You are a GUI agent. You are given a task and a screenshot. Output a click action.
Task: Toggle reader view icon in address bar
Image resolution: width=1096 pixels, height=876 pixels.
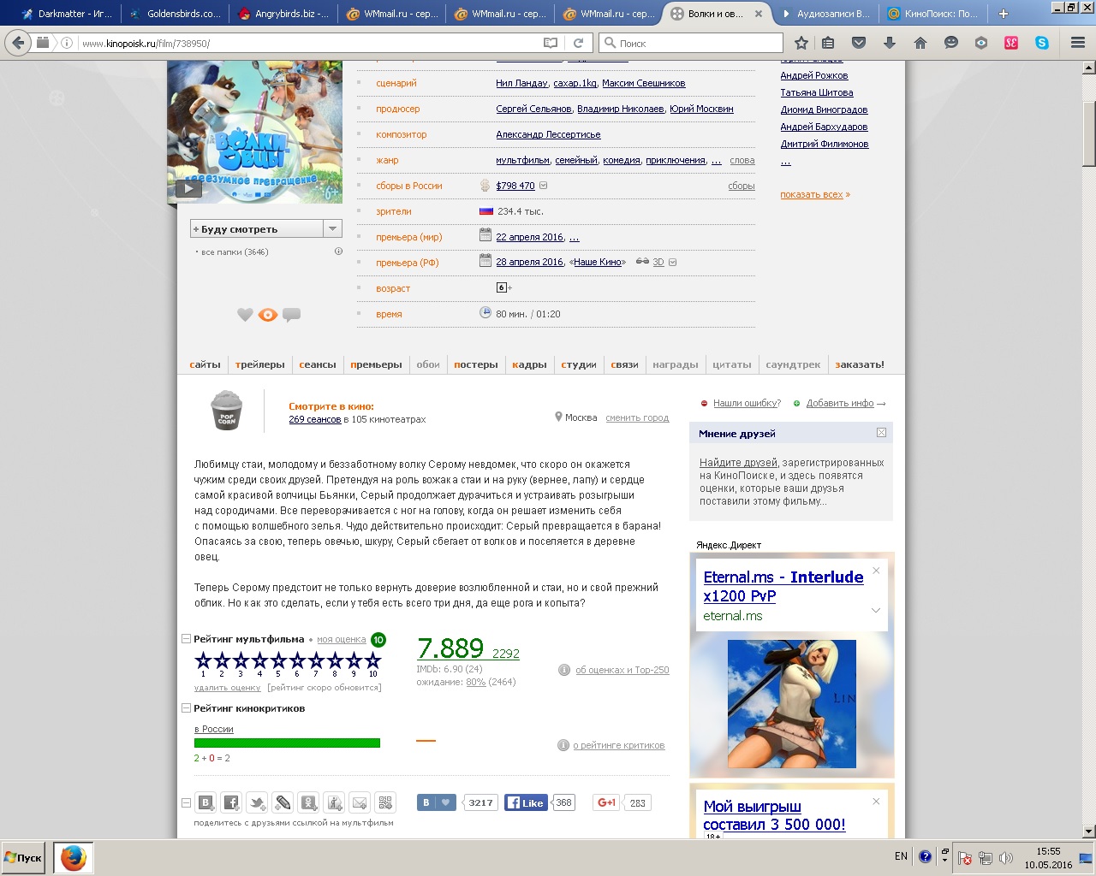coord(551,43)
